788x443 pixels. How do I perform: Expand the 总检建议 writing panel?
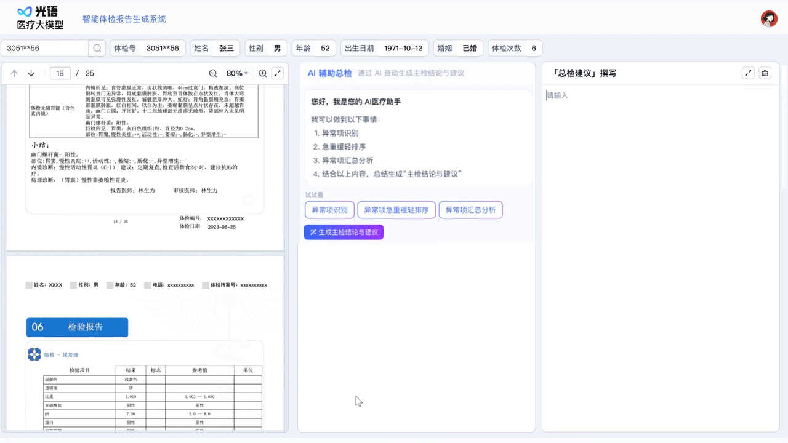click(749, 73)
